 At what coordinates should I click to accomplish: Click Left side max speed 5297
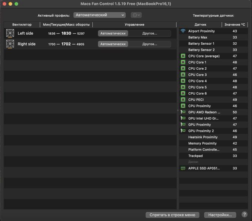(x=81, y=34)
